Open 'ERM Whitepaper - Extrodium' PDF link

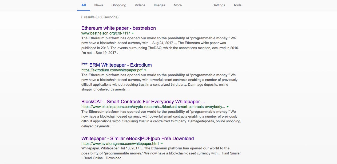[x=120, y=65]
